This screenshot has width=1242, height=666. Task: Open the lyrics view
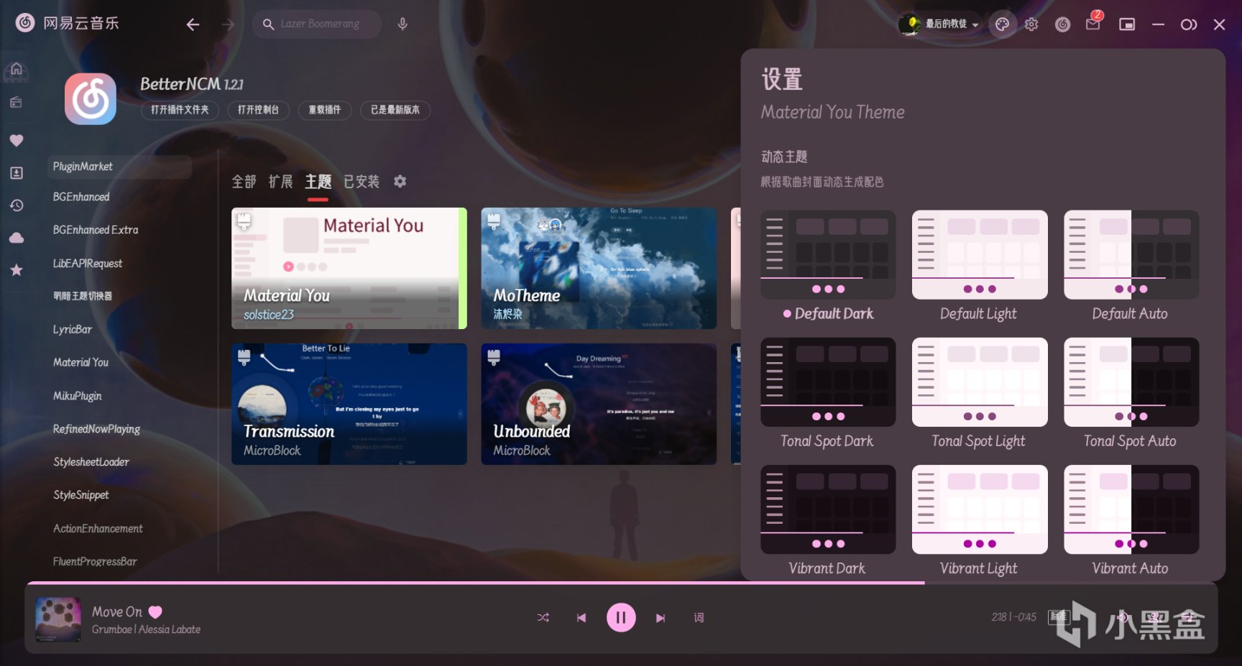pos(699,617)
